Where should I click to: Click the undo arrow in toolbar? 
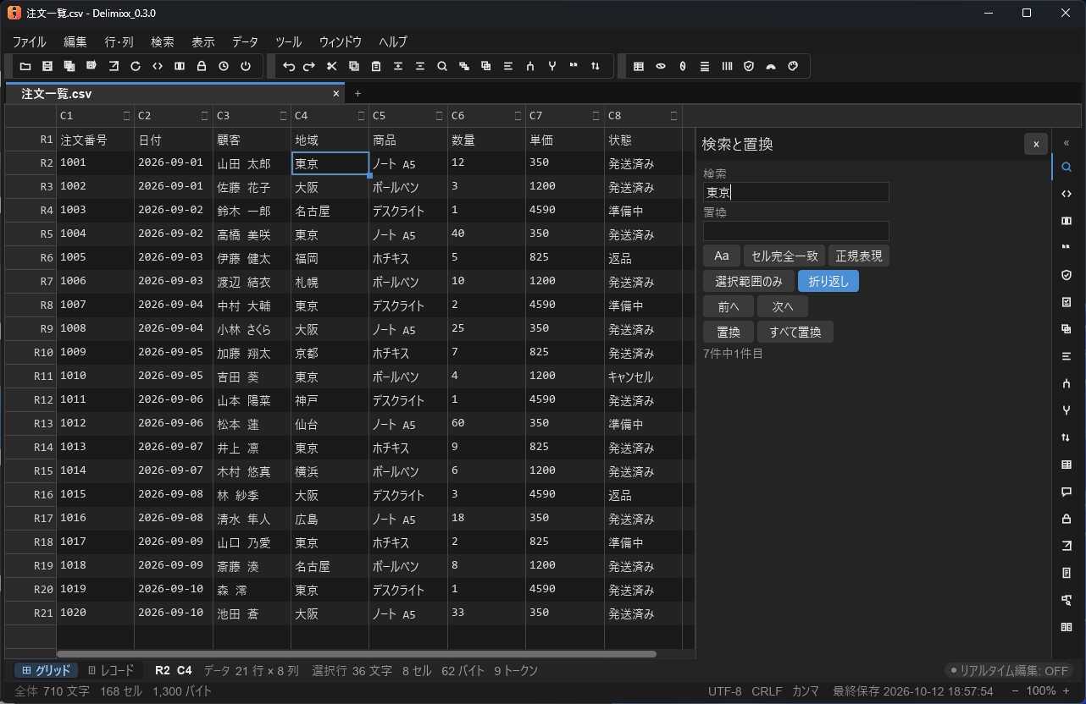click(x=289, y=66)
